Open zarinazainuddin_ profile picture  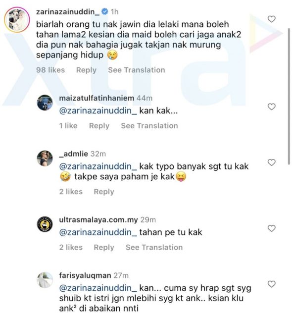point(17,20)
